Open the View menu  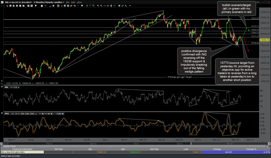80,2
